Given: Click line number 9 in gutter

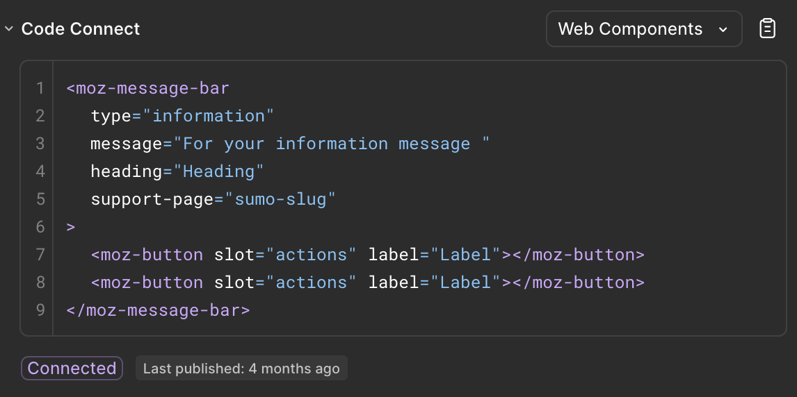Looking at the screenshot, I should click(40, 310).
